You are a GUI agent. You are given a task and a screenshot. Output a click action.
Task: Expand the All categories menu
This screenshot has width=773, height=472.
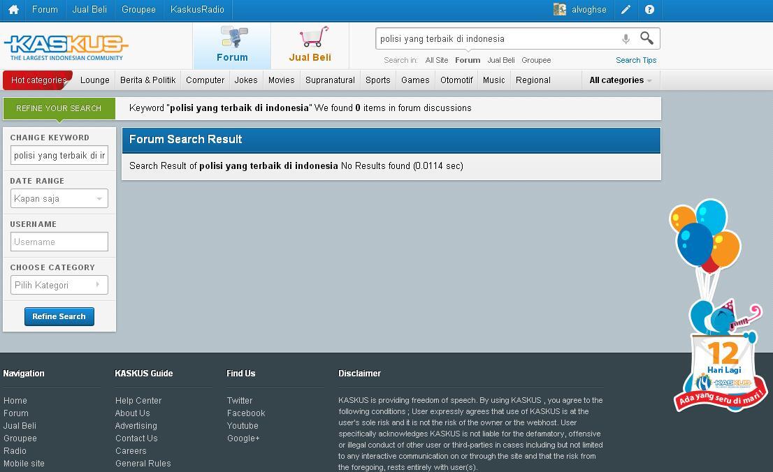(x=621, y=80)
